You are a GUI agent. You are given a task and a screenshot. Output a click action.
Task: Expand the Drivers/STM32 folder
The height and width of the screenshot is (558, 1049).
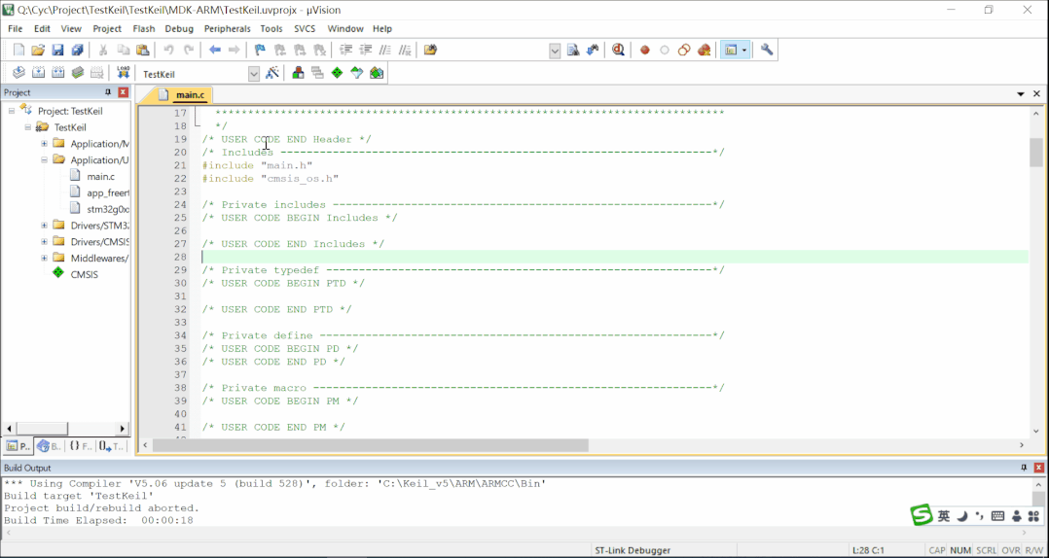pos(44,226)
